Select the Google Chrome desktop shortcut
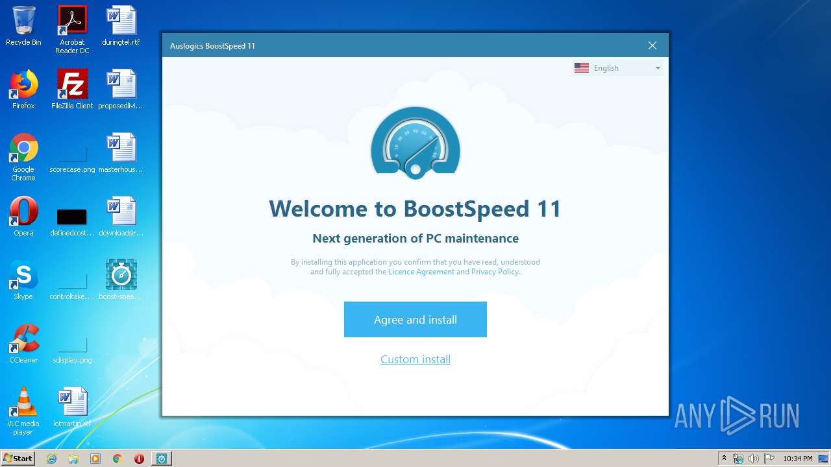Screen dimensions: 831x467 click(x=23, y=157)
